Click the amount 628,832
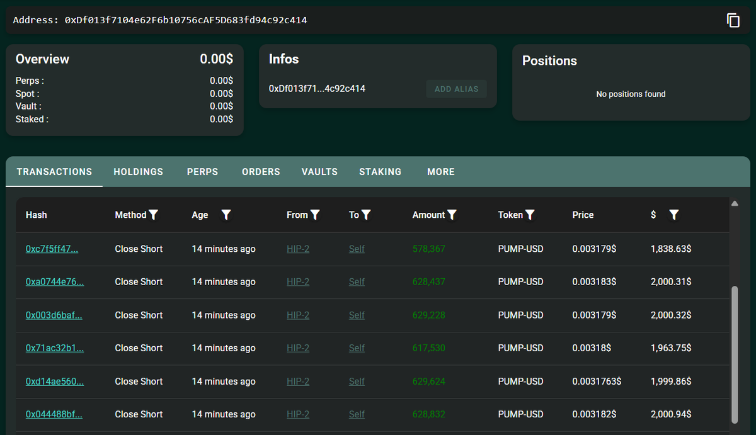 (428, 414)
